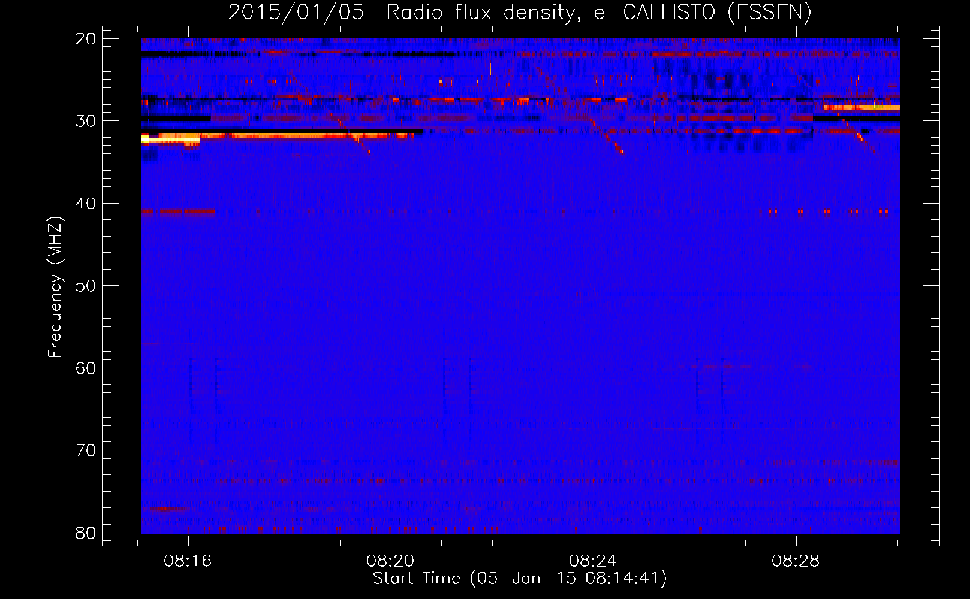Viewport: 970px width, 599px height.
Task: Click the '08:28' time tick label
Action: click(x=796, y=561)
